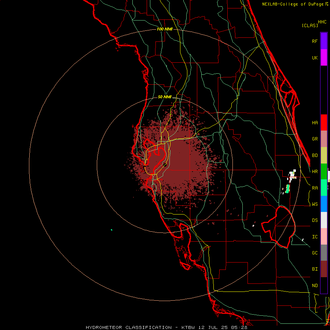Click the white dry-snow echo near east coast
330x330 pixels.
292,176
